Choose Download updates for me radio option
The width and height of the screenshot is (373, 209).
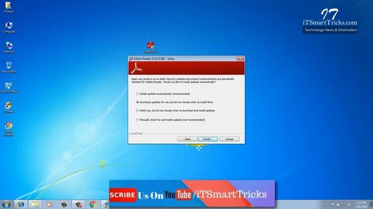pyautogui.click(x=138, y=102)
